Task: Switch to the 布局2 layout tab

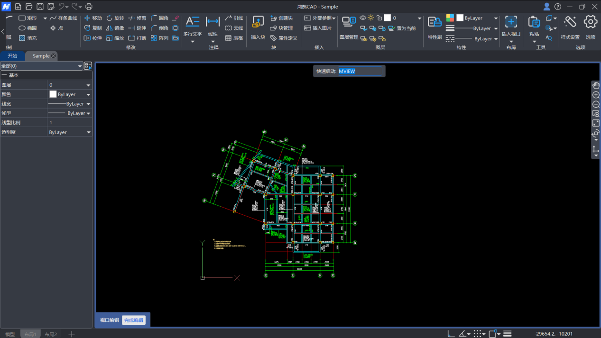Action: click(x=51, y=334)
